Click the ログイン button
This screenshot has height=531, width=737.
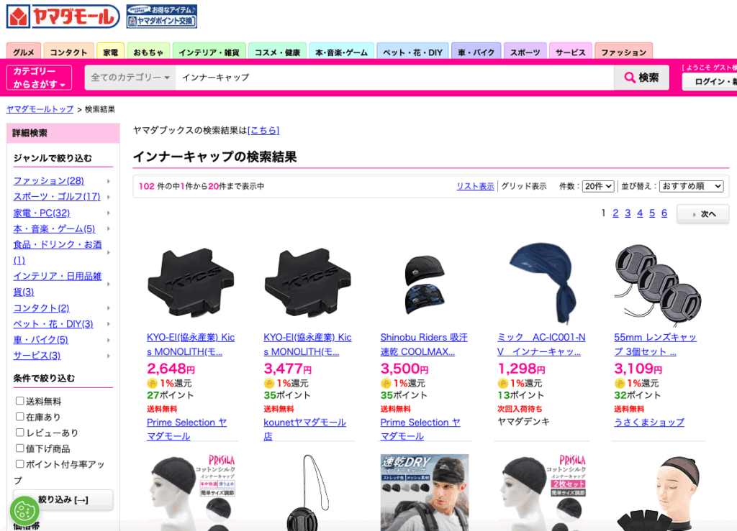(710, 81)
